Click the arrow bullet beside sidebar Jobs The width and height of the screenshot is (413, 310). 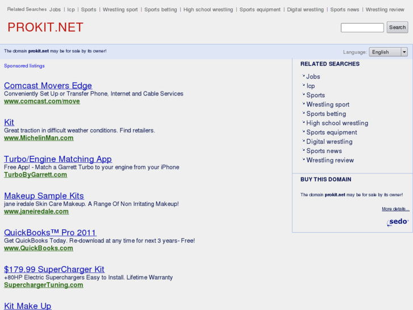pos(303,76)
